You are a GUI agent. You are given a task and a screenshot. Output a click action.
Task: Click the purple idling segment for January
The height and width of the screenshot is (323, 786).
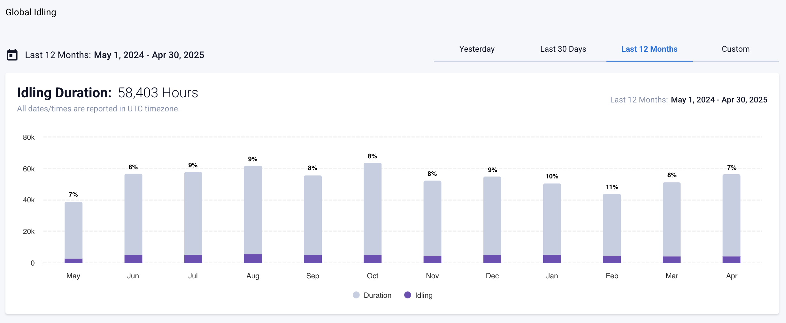coord(552,259)
